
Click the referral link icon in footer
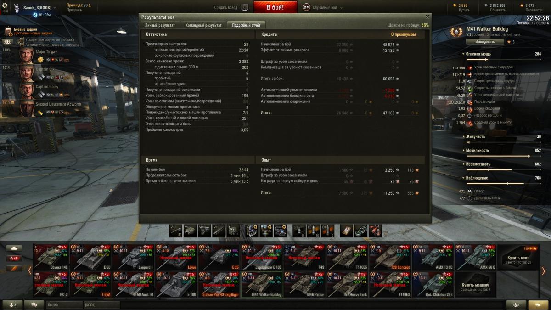pyautogui.click(x=516, y=305)
